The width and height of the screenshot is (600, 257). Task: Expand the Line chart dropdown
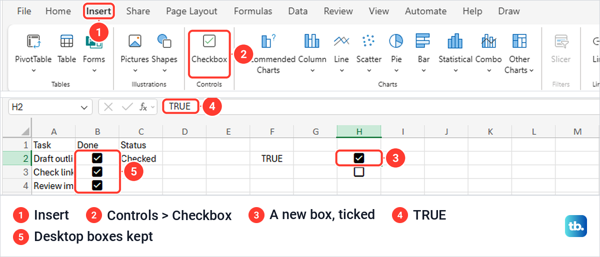[x=341, y=71]
